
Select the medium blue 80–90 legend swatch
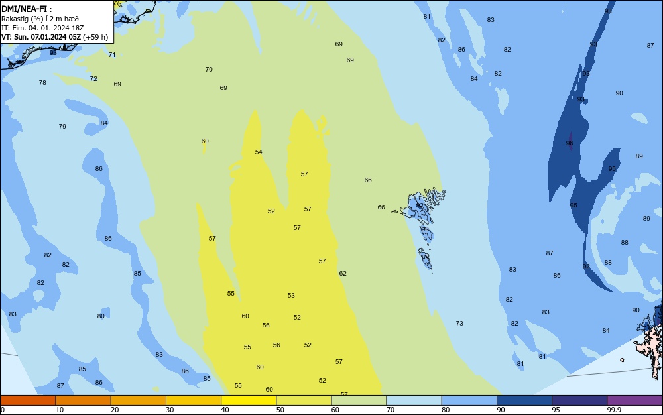pyautogui.click(x=469, y=400)
